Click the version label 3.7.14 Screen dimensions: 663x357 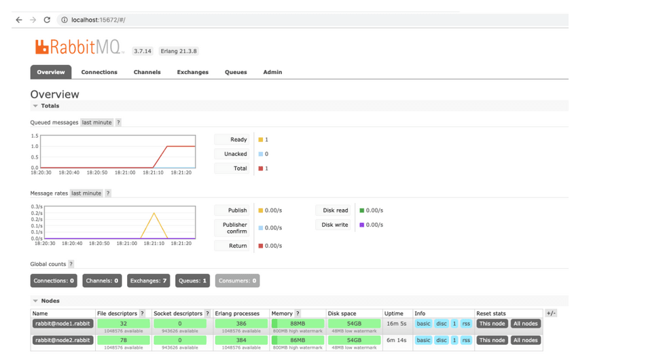tap(143, 51)
